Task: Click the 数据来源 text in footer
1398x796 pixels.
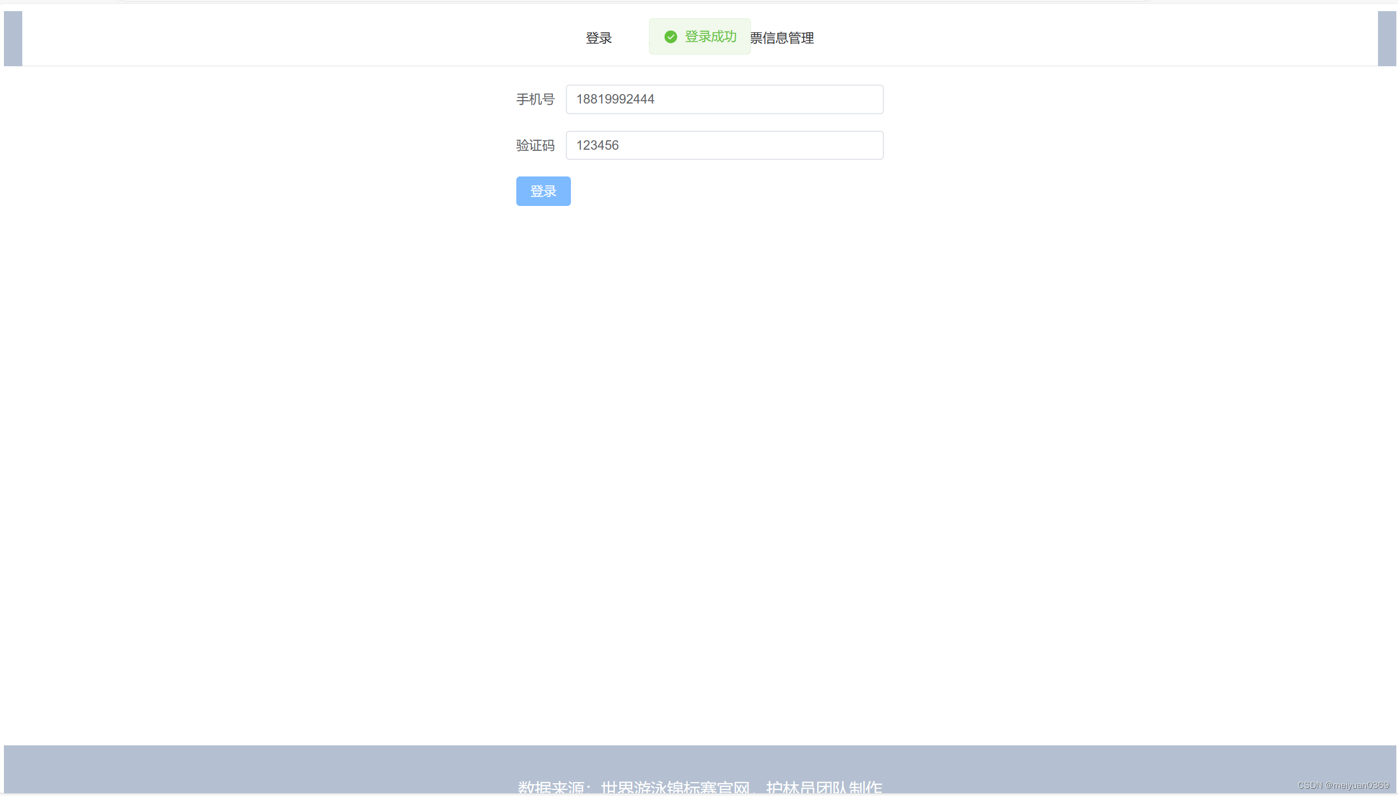Action: pyautogui.click(x=550, y=787)
